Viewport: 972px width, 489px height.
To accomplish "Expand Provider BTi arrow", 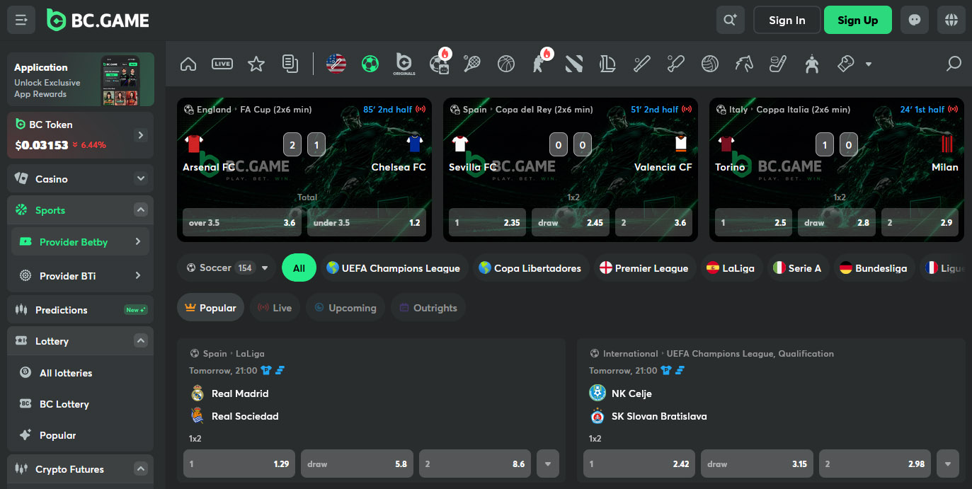I will [x=138, y=275].
